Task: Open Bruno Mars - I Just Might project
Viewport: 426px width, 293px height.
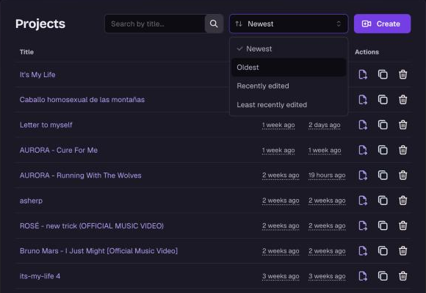Action: [x=98, y=251]
